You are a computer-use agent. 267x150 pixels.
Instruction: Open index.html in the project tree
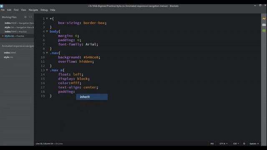[10, 53]
